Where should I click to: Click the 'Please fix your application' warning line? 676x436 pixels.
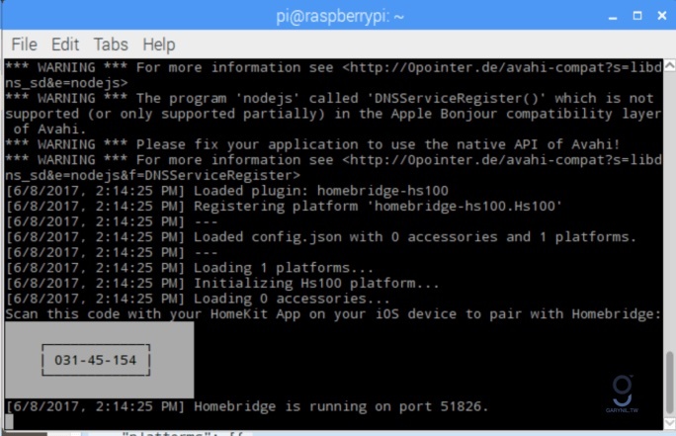tap(312, 144)
